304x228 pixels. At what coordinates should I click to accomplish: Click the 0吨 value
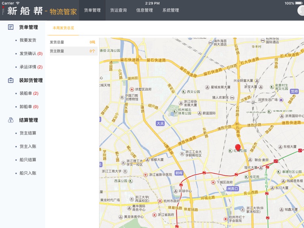pyautogui.click(x=92, y=42)
